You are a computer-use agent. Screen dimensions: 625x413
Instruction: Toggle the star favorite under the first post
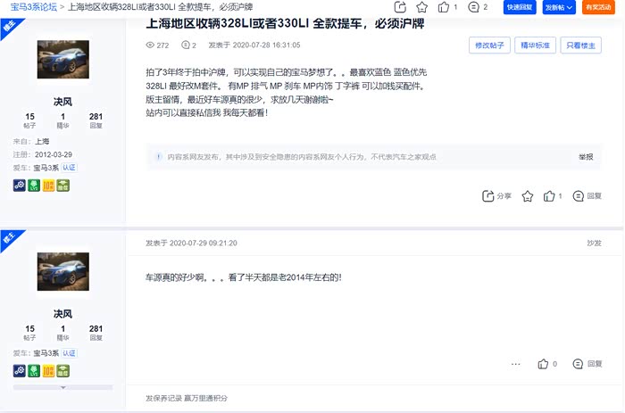point(527,196)
